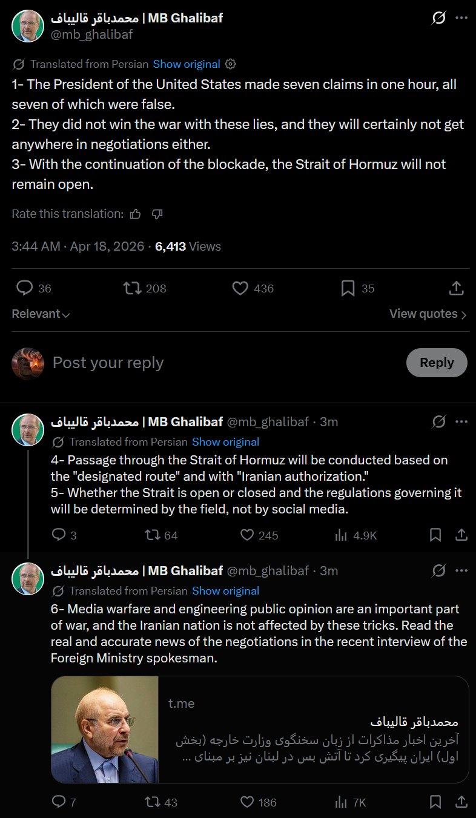Share the main post via share icon
Screen dimensions: 476x818
click(x=457, y=288)
